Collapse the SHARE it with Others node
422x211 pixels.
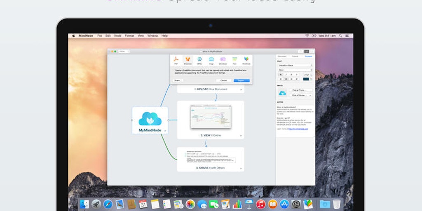[x=241, y=168]
